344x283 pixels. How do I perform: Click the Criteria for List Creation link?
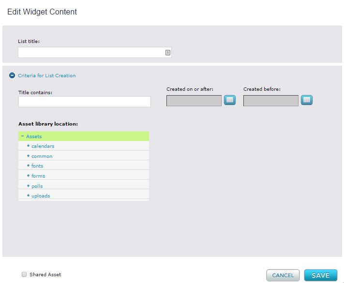tap(47, 75)
